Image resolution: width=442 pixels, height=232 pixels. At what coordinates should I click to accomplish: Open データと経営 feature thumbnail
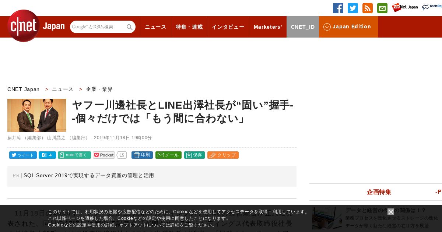[327, 218]
